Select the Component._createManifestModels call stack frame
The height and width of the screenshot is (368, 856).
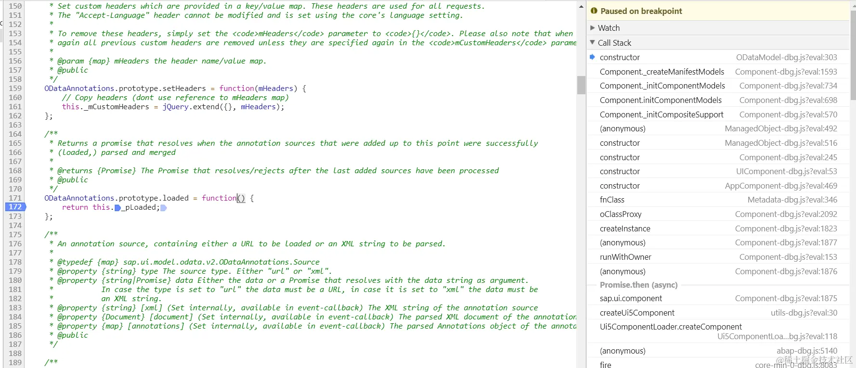point(718,72)
